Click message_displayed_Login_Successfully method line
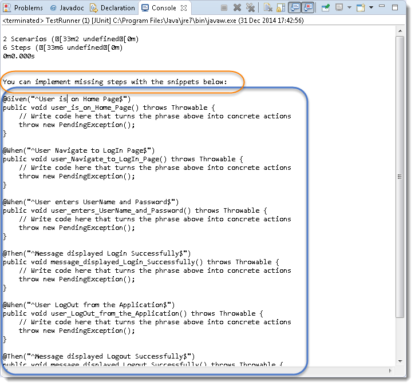This screenshot has width=415, height=386. click(141, 262)
